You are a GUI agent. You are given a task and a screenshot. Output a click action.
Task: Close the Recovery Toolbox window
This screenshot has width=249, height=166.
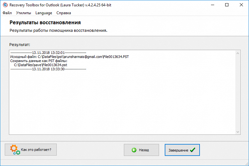coord(241,5)
